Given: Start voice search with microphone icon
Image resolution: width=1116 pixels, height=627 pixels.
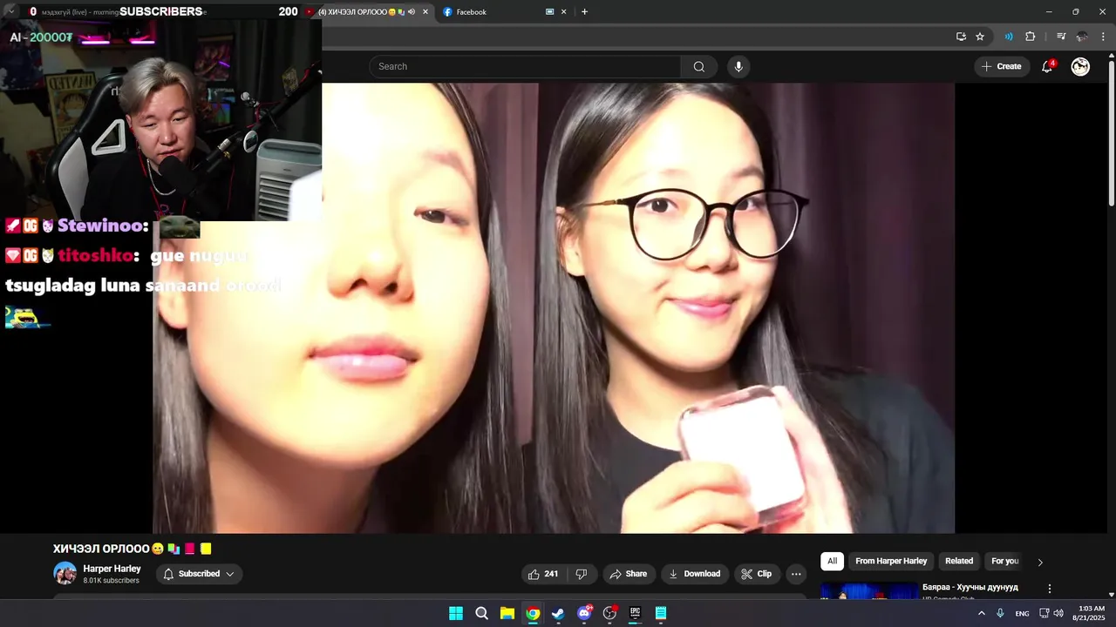Looking at the screenshot, I should coord(738,67).
